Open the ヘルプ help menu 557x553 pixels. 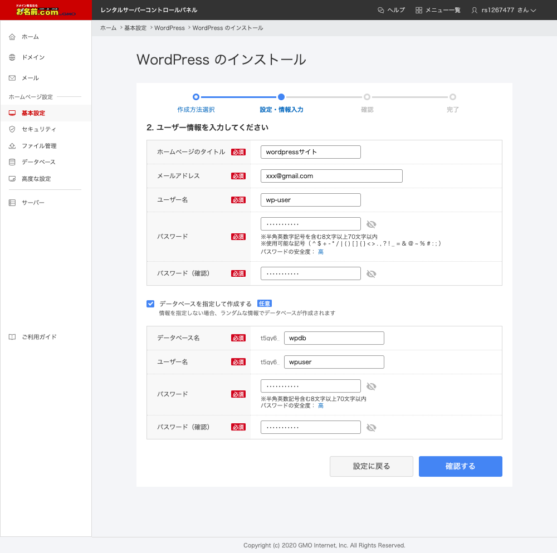(x=391, y=10)
